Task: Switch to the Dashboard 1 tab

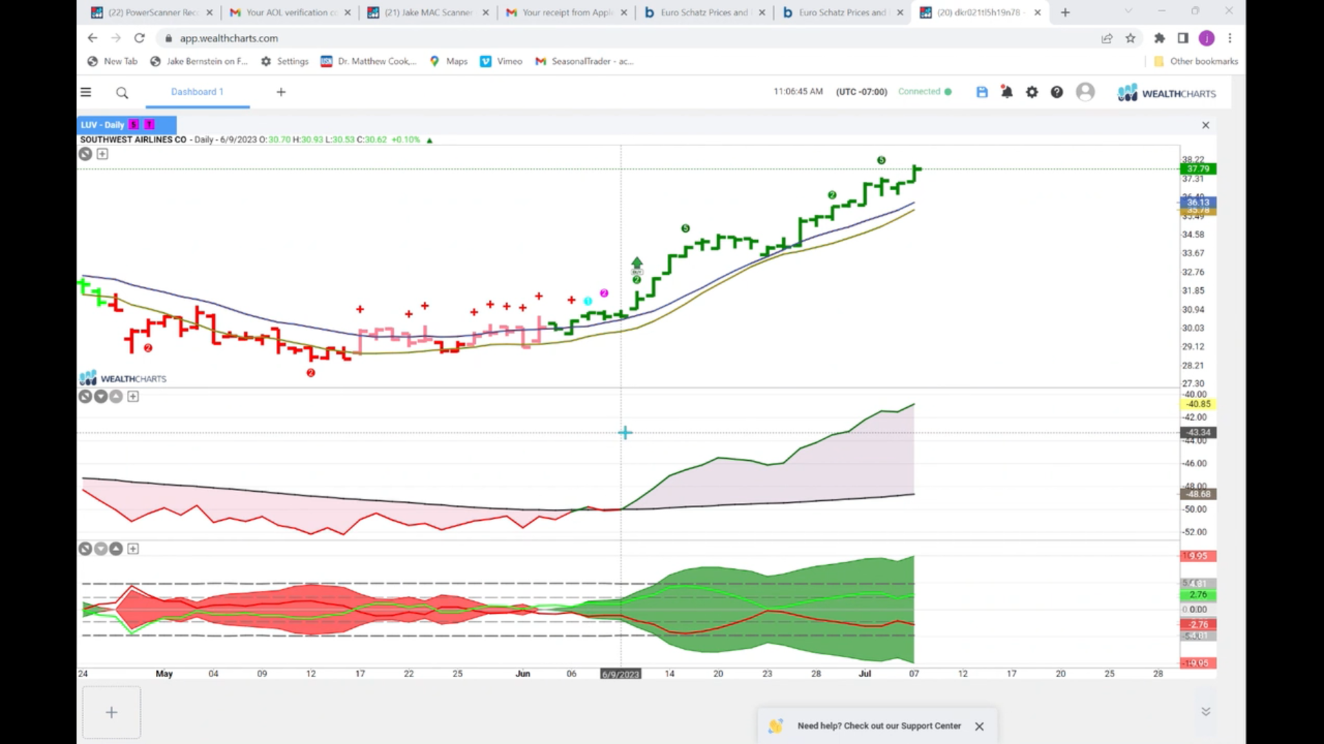Action: pyautogui.click(x=197, y=92)
